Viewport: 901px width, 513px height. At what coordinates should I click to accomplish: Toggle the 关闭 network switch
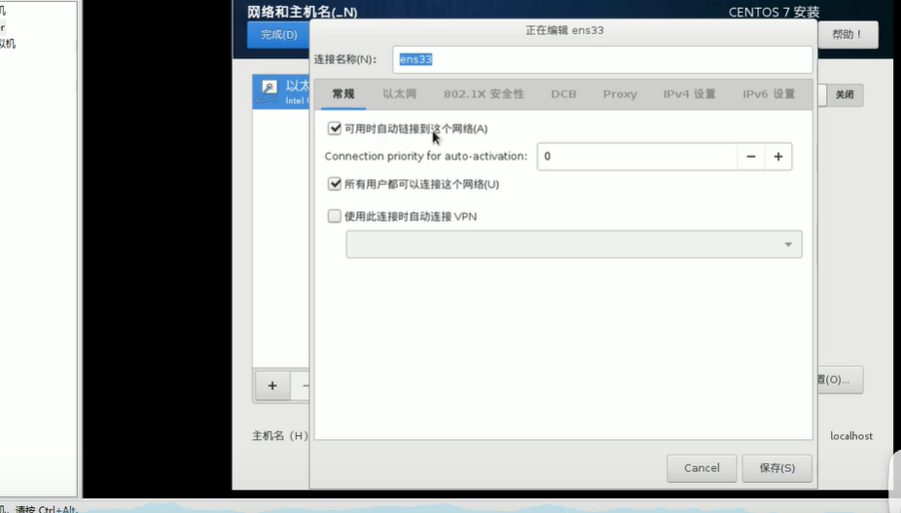[840, 94]
